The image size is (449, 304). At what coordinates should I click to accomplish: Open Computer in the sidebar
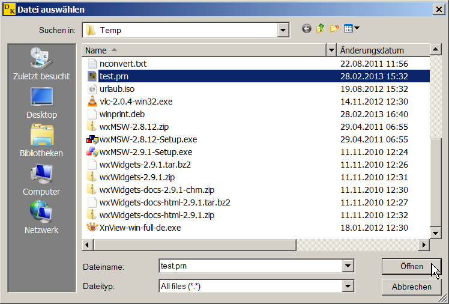[41, 180]
